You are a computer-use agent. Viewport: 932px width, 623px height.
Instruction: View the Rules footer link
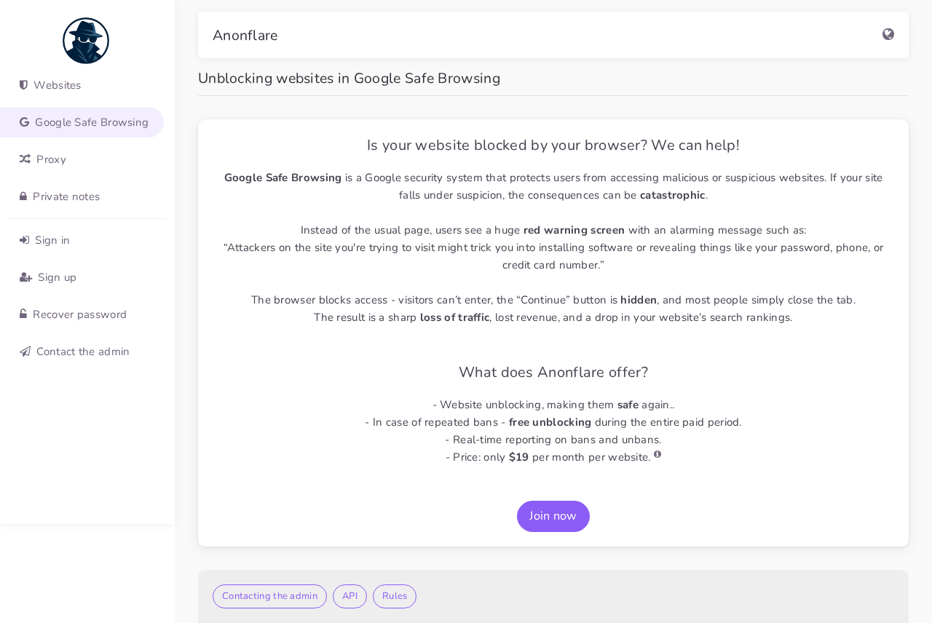395,596
